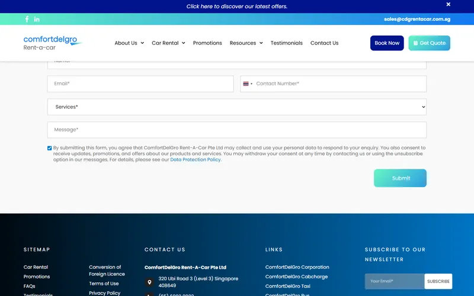
Task: Open the Facebook page icon
Action: pos(27,20)
